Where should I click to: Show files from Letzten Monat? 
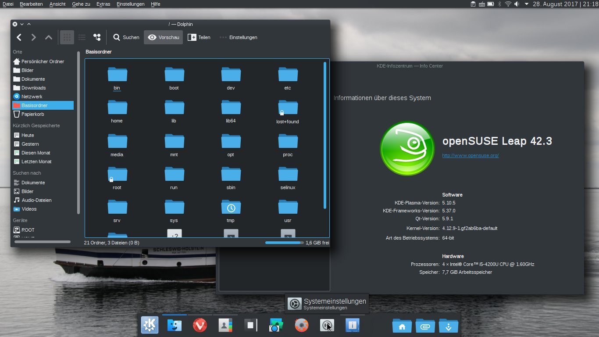(x=43, y=161)
